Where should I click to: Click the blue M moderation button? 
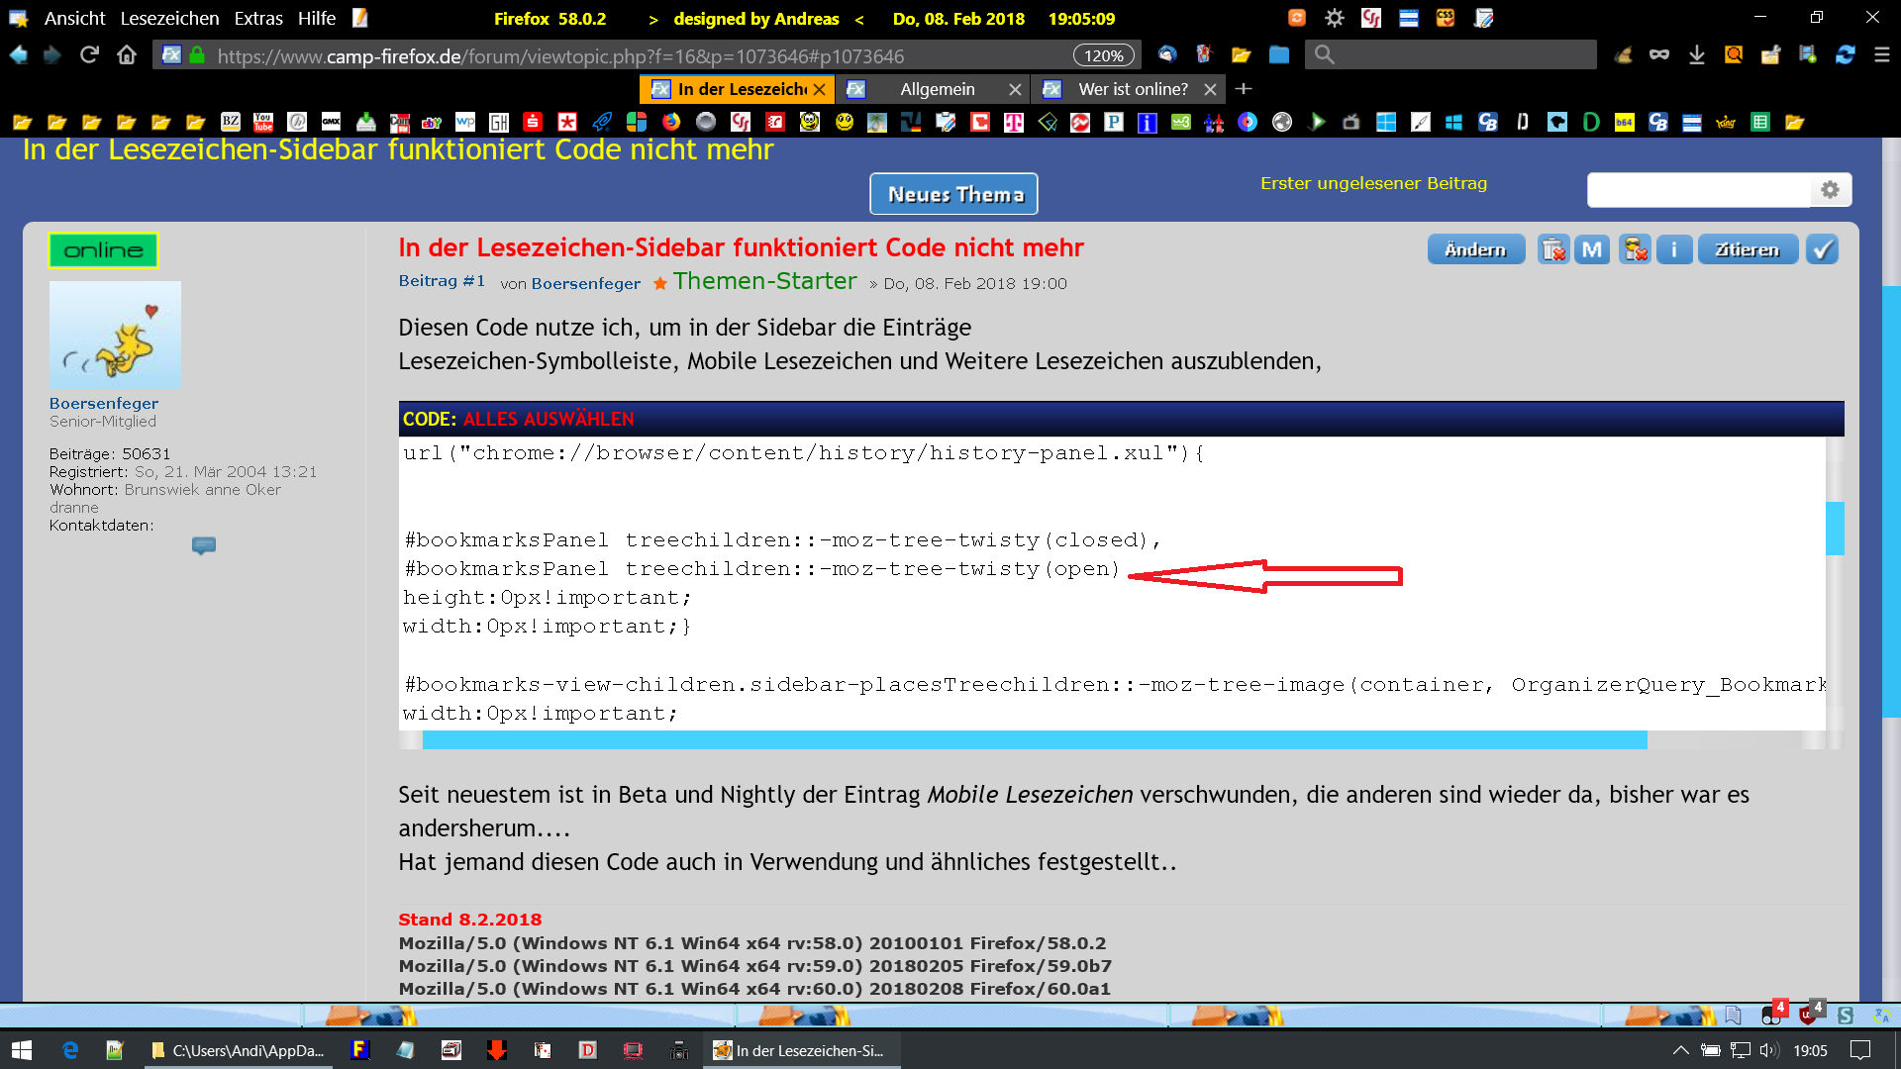click(x=1592, y=249)
